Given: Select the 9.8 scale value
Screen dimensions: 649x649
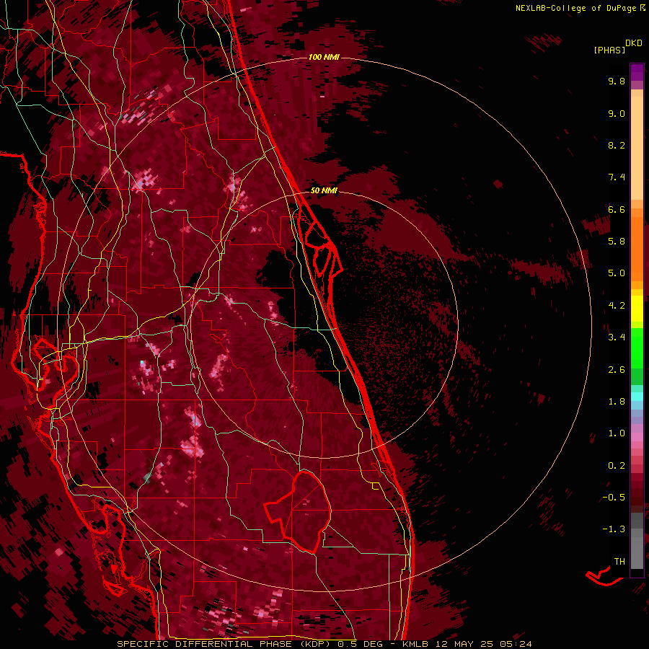Looking at the screenshot, I should [617, 81].
